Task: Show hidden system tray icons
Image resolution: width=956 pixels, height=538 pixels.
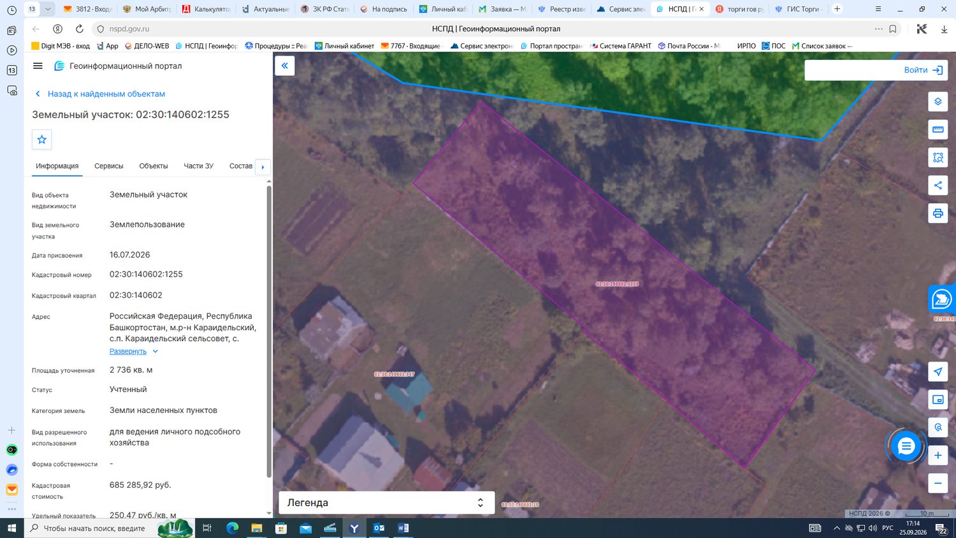Action: tap(836, 528)
